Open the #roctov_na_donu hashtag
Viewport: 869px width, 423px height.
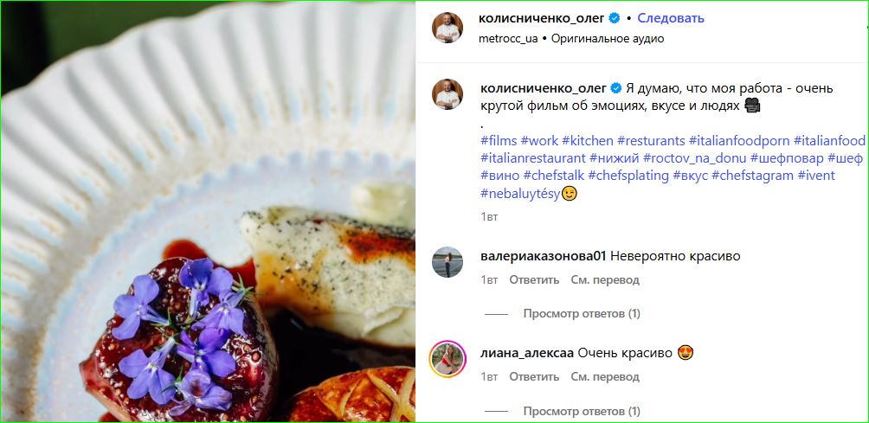695,158
